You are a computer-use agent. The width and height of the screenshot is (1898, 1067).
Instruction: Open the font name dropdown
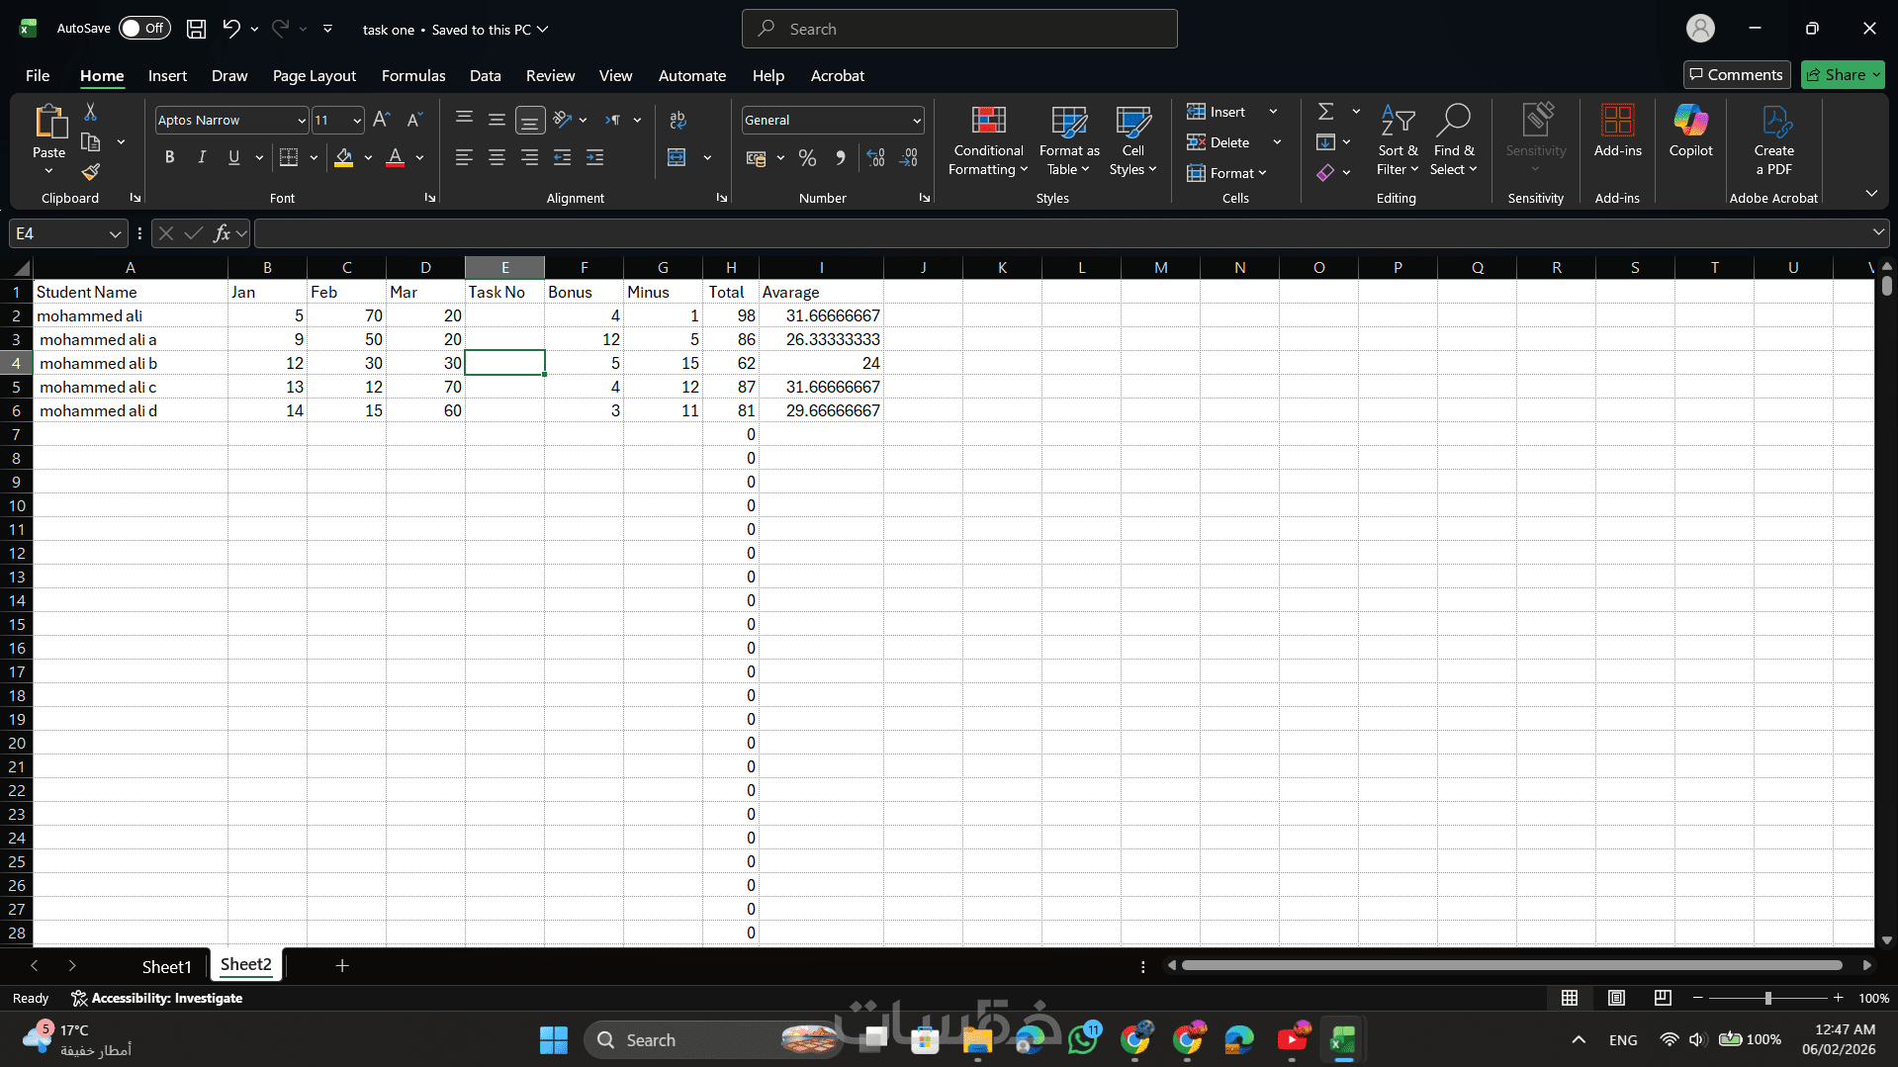pos(301,121)
